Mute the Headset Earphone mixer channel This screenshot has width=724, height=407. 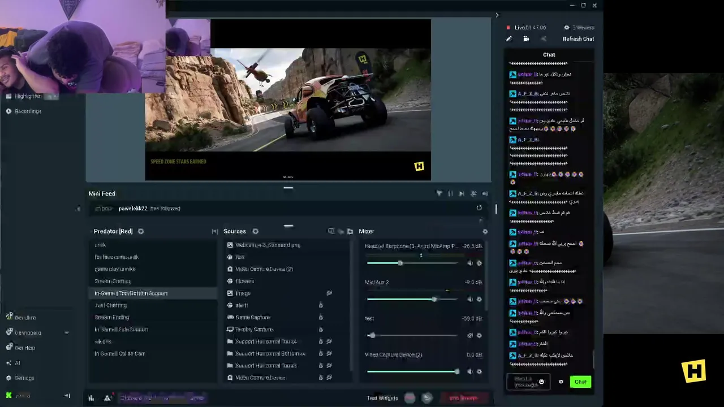469,263
